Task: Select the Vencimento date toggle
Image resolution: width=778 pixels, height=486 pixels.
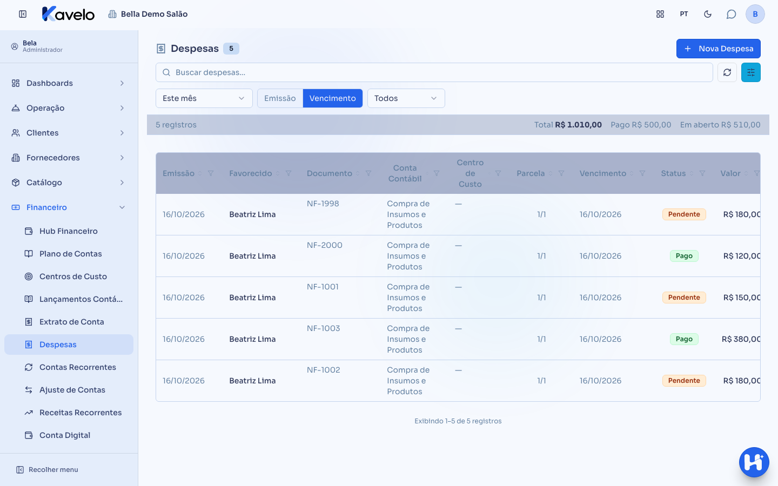Action: coord(333,98)
